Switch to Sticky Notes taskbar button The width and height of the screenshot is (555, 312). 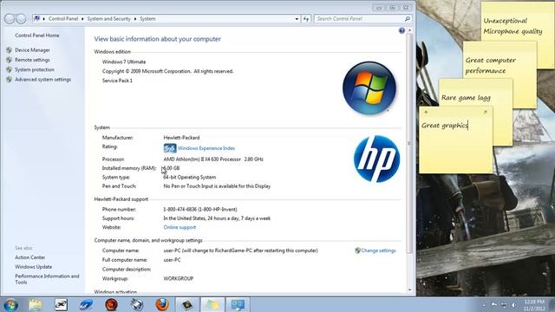point(212,304)
